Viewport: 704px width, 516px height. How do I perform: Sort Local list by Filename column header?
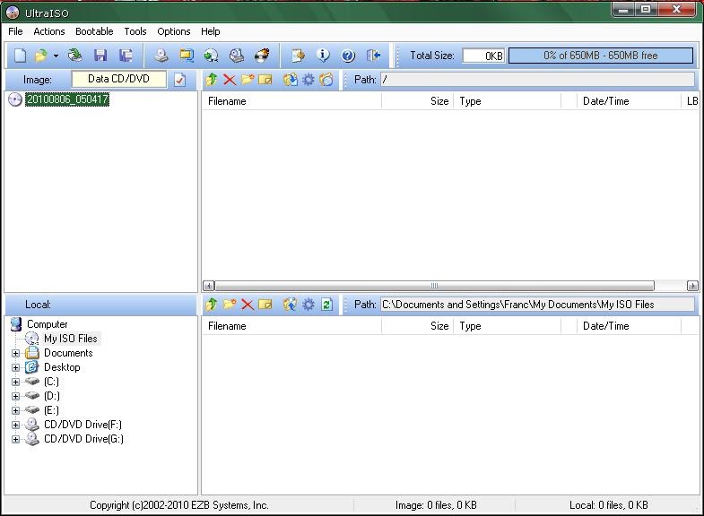coord(291,326)
